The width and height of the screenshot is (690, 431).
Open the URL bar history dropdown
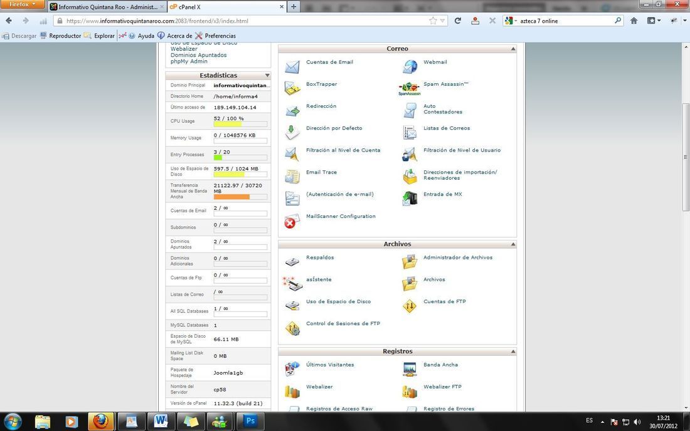click(x=442, y=21)
